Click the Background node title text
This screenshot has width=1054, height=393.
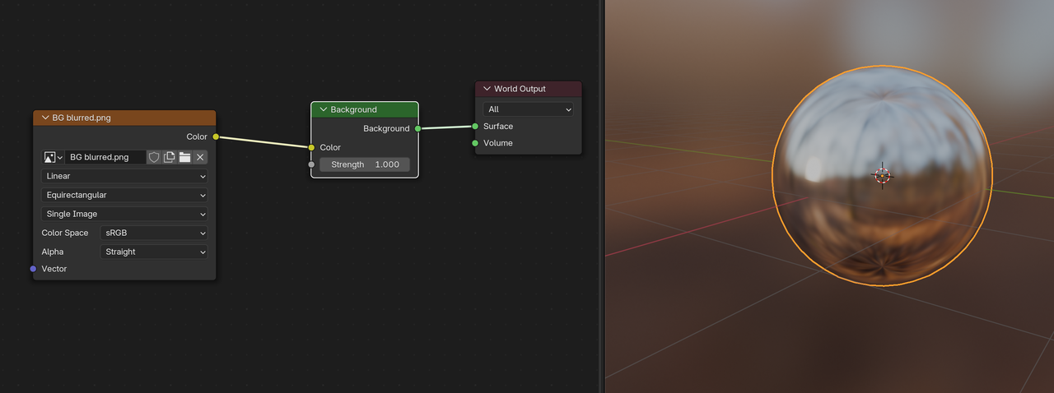click(x=354, y=109)
